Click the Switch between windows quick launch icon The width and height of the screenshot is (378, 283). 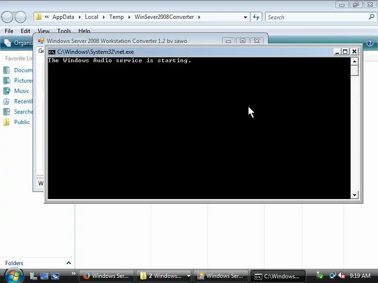[55, 276]
